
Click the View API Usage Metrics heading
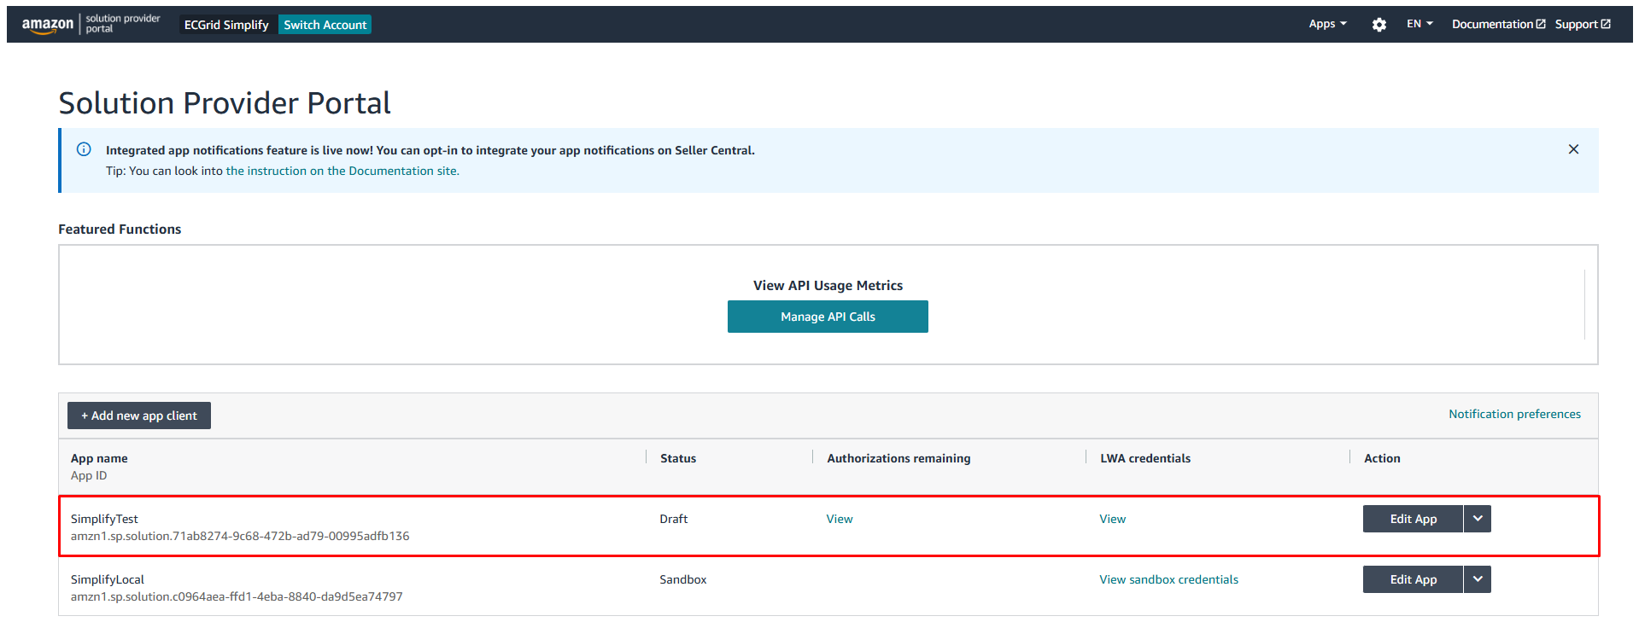click(828, 285)
